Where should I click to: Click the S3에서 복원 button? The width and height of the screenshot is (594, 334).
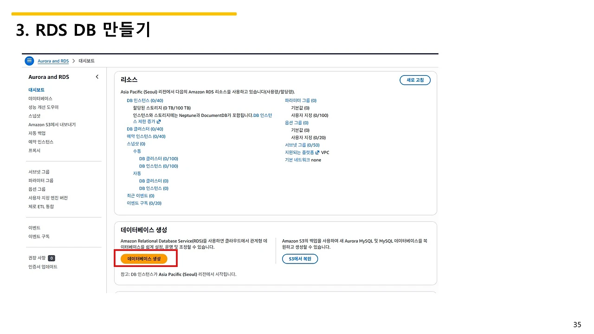pyautogui.click(x=300, y=259)
